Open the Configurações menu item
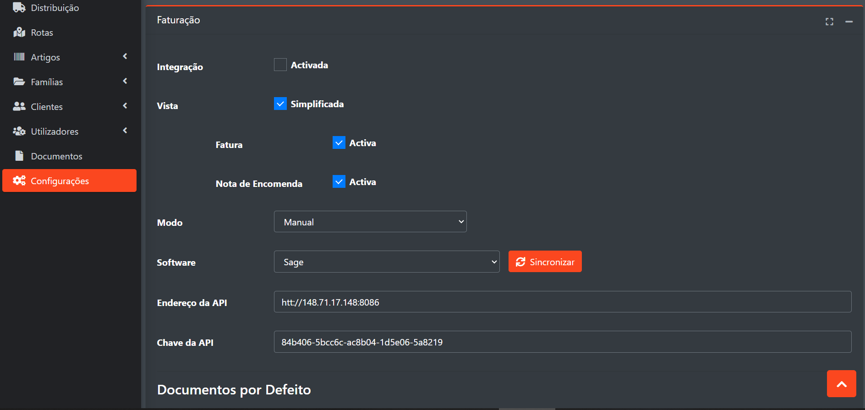865x410 pixels. 69,181
